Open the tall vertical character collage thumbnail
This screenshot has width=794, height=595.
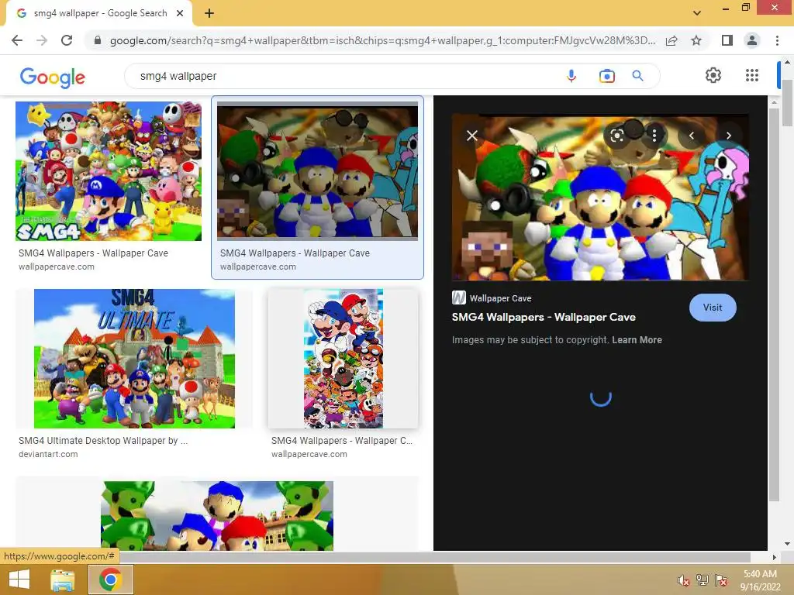tap(343, 359)
